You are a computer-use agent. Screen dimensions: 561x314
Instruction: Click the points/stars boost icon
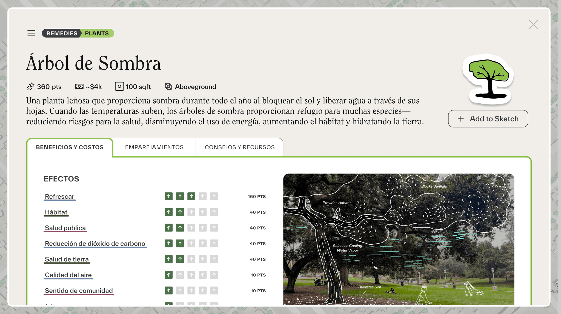click(x=30, y=87)
